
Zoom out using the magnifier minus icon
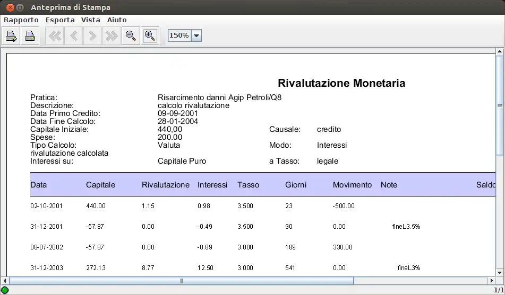131,36
